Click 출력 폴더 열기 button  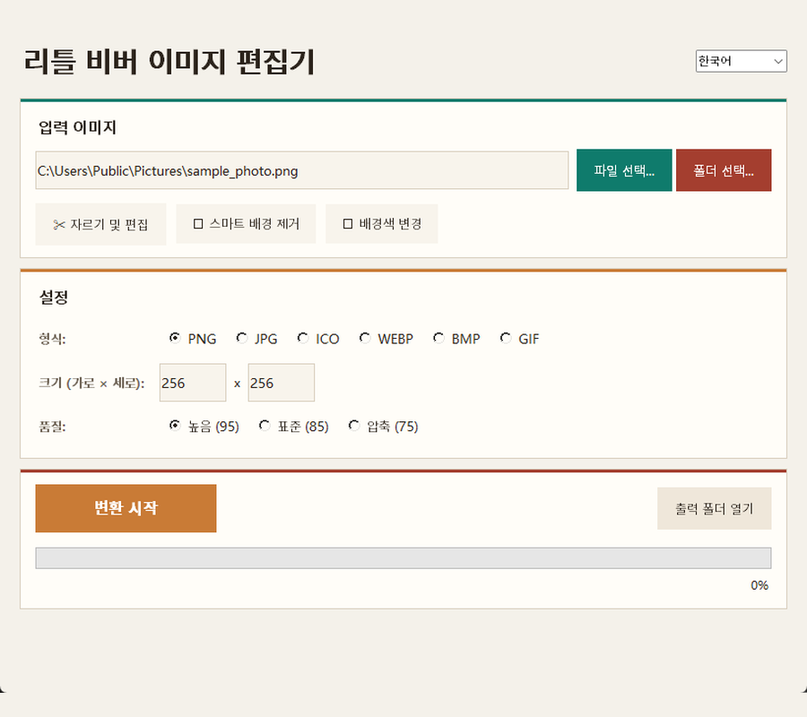714,509
